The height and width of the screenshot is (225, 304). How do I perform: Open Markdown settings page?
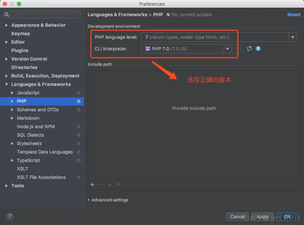click(28, 118)
